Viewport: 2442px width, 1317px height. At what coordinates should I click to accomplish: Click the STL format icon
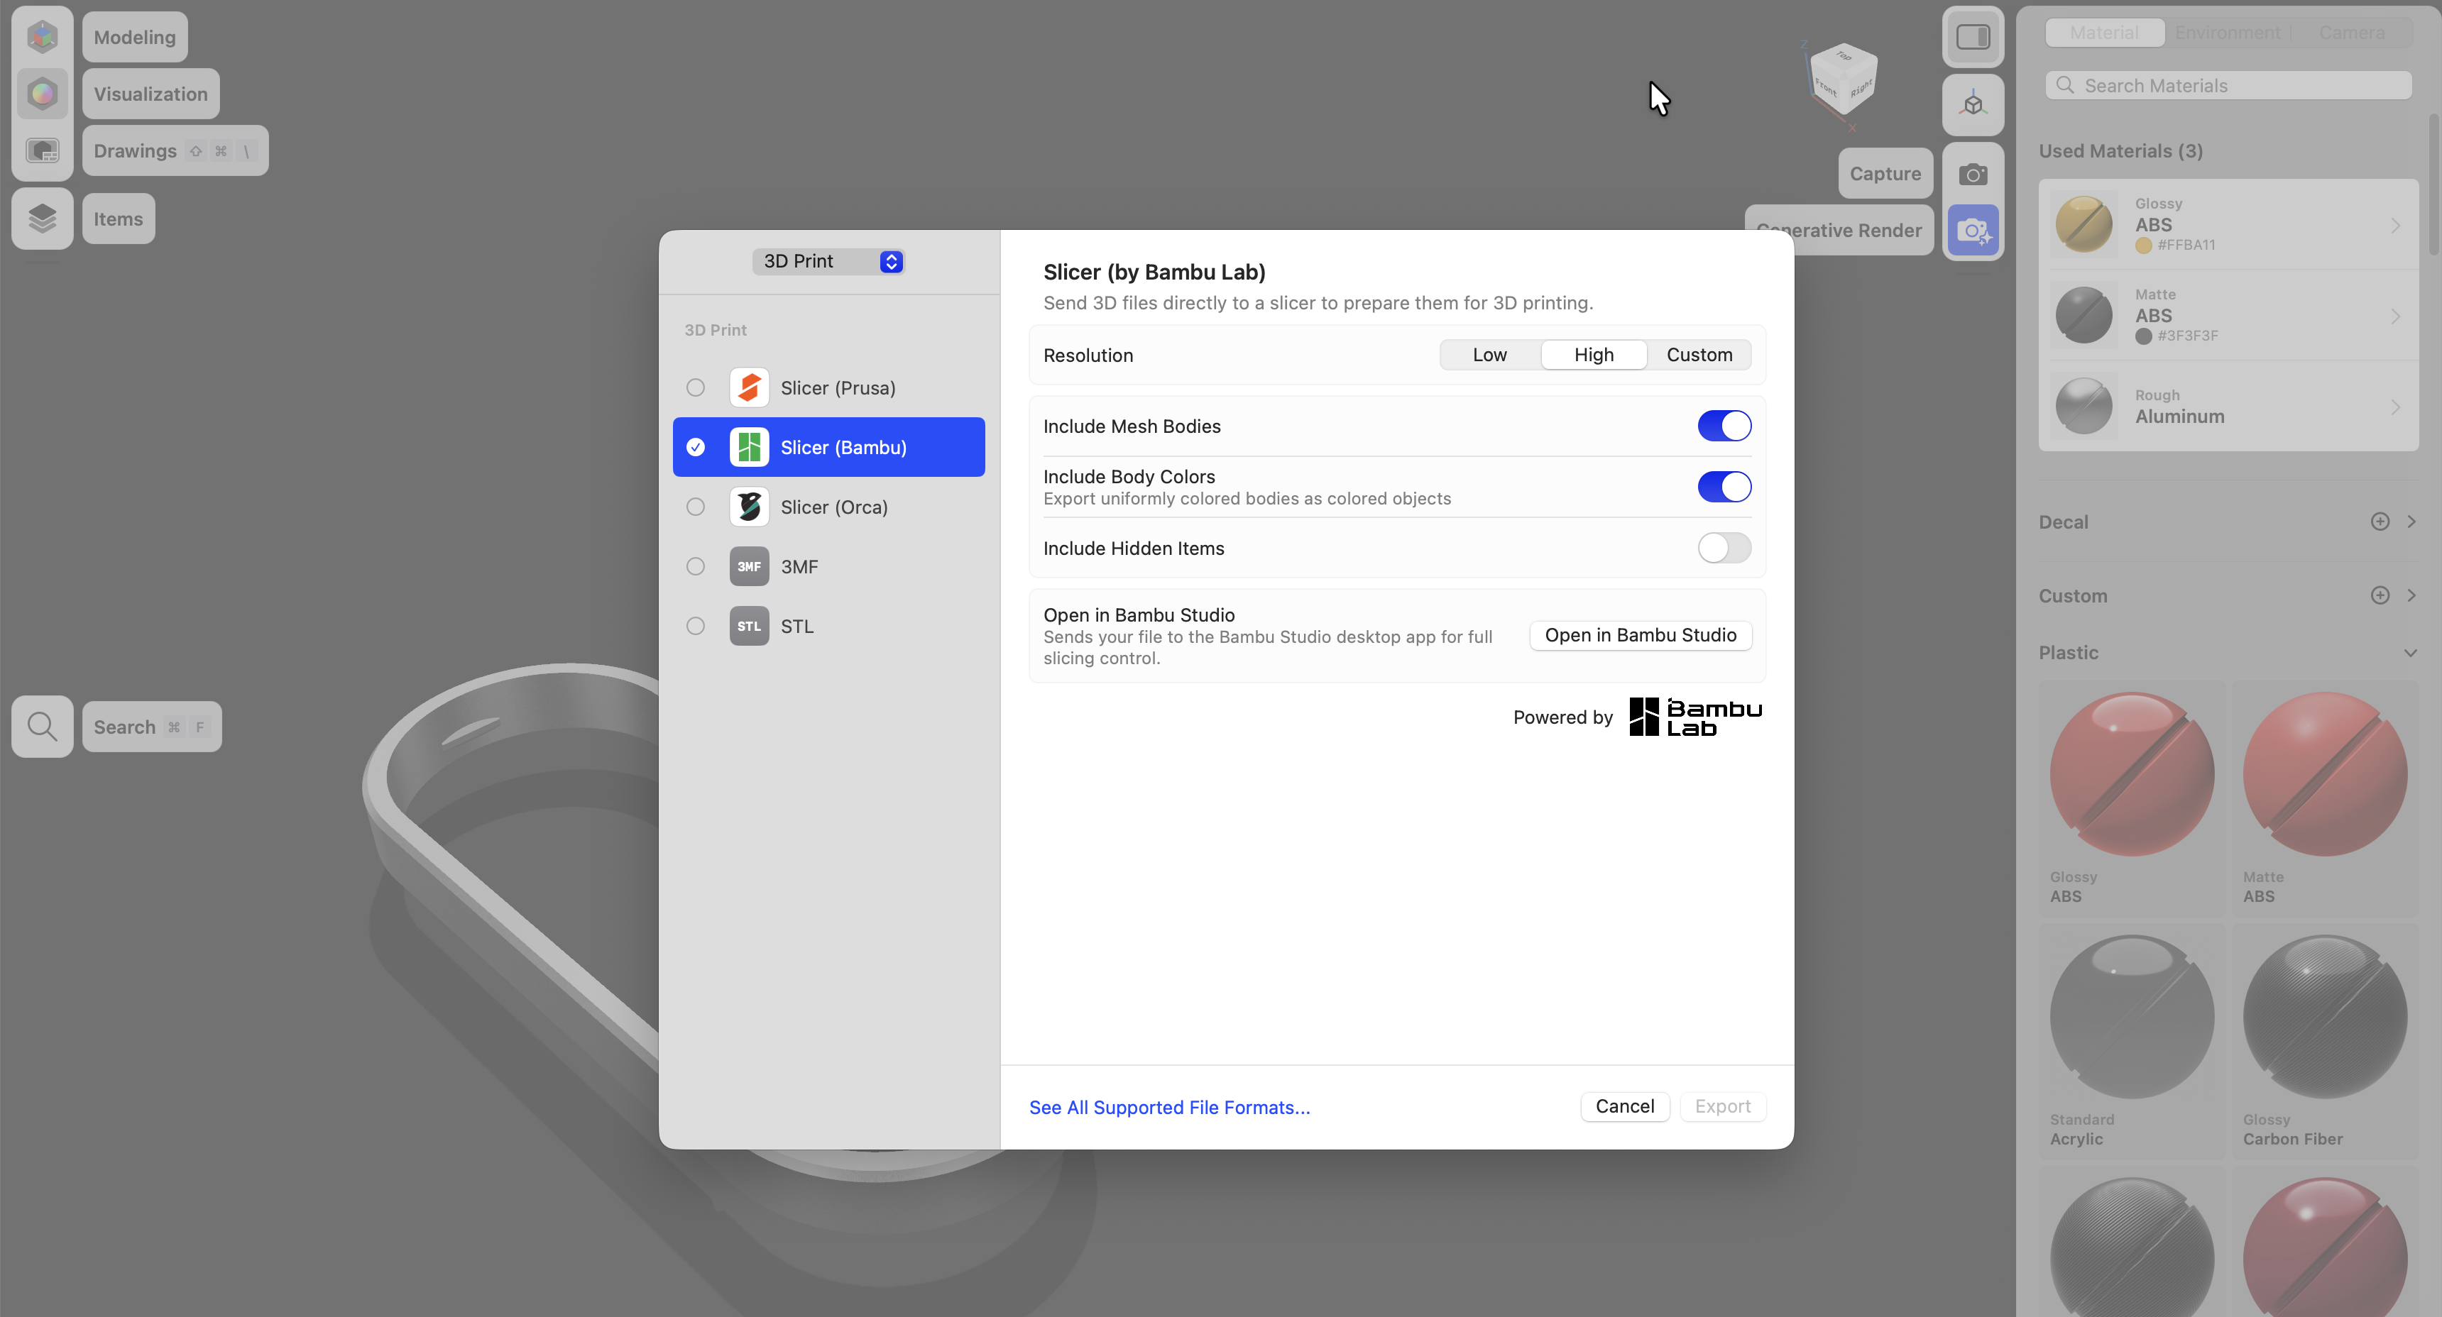point(749,627)
